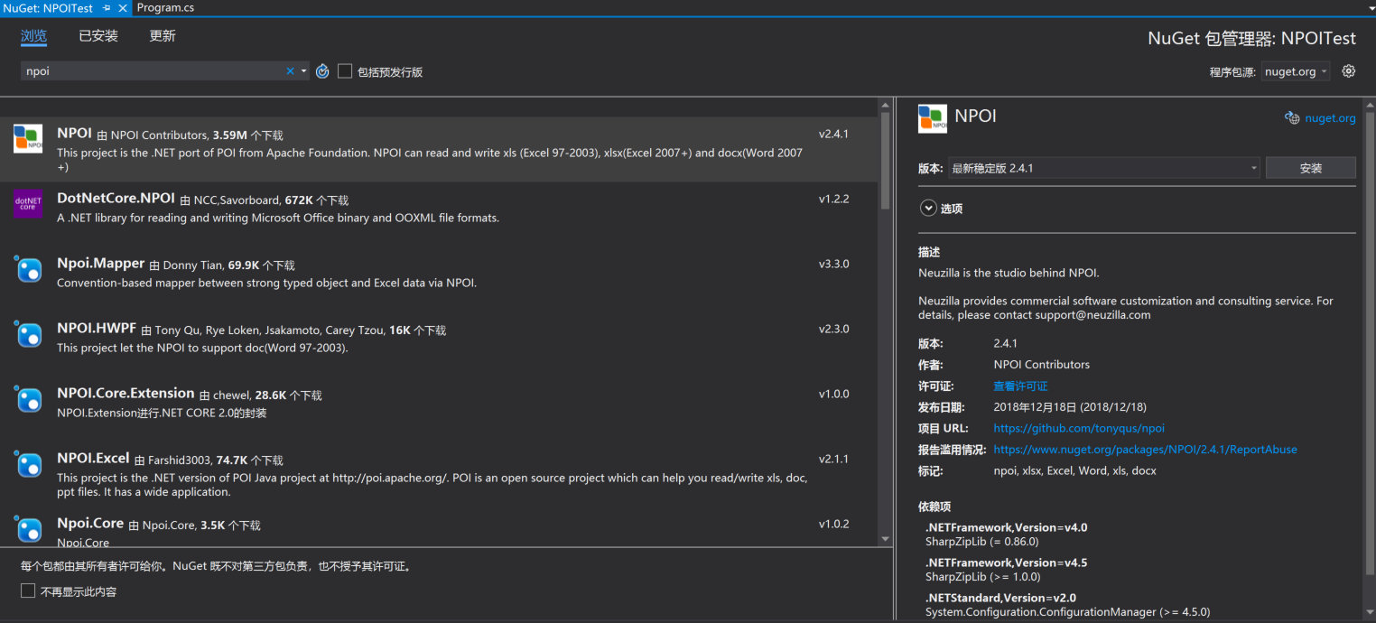The width and height of the screenshot is (1376, 623).
Task: Click the tags text npoi, xlsx, Excel
Action: 1074,470
